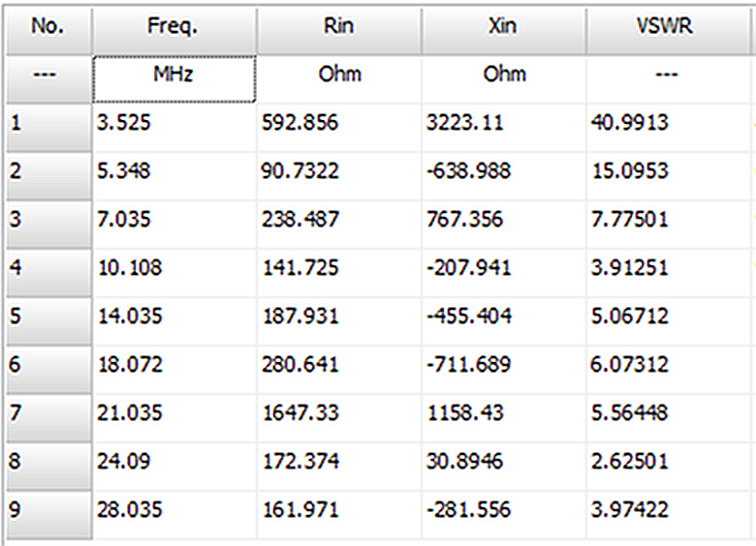
Task: Select the MHz unit cell under Freq.
Action: (174, 79)
